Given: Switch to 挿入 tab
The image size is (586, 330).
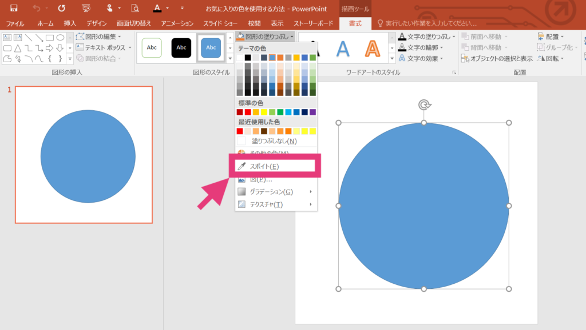Looking at the screenshot, I should (x=70, y=23).
